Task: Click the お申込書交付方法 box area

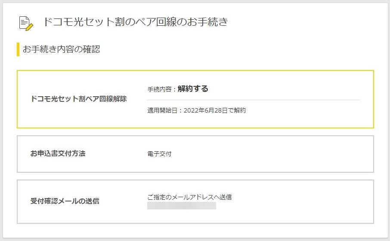Action: (195, 154)
